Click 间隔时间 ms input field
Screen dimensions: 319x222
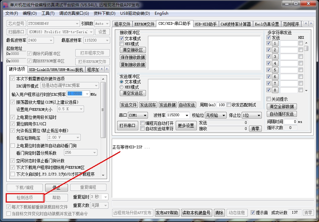290,122
